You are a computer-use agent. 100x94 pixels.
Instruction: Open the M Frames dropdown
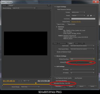(82, 69)
